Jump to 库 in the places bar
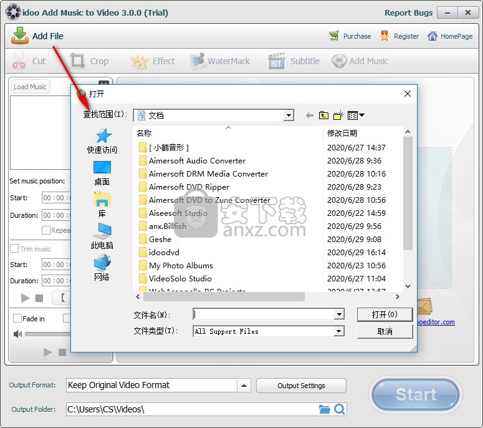 [102, 205]
